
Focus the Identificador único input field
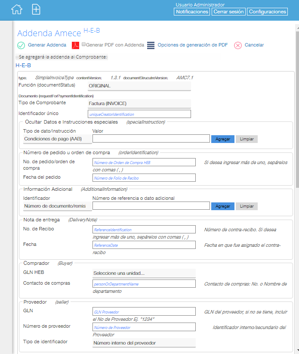click(x=139, y=114)
